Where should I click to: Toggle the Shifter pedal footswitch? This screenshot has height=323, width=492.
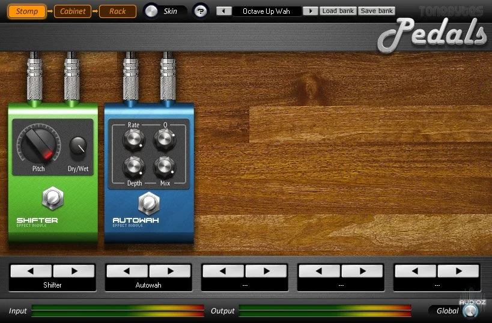53,198
